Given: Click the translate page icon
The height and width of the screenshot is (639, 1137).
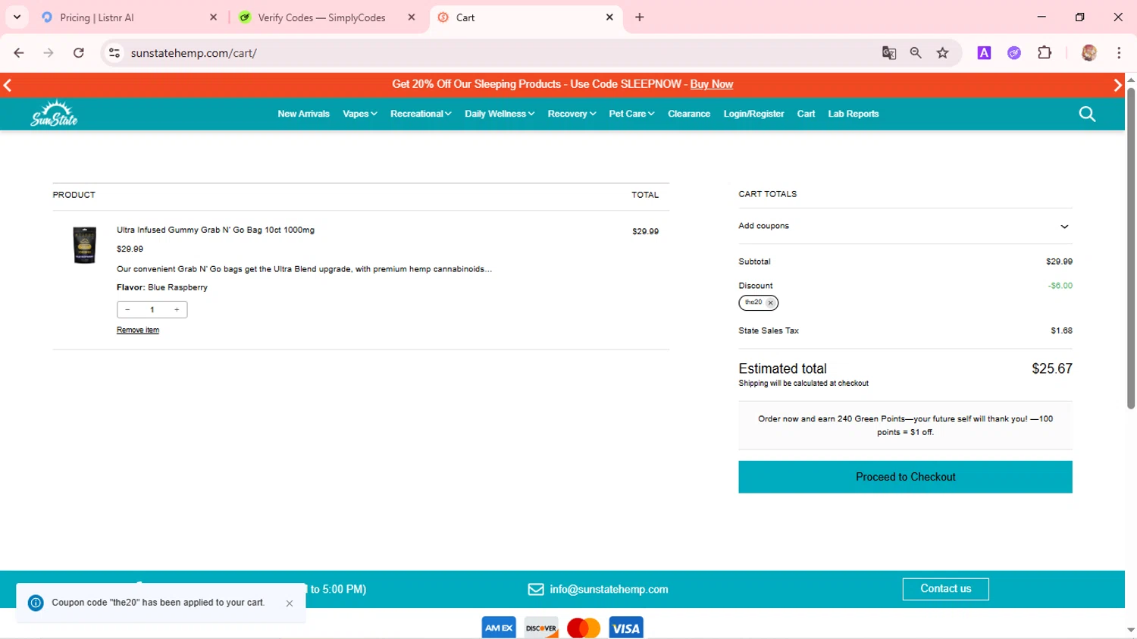Looking at the screenshot, I should pos(889,53).
